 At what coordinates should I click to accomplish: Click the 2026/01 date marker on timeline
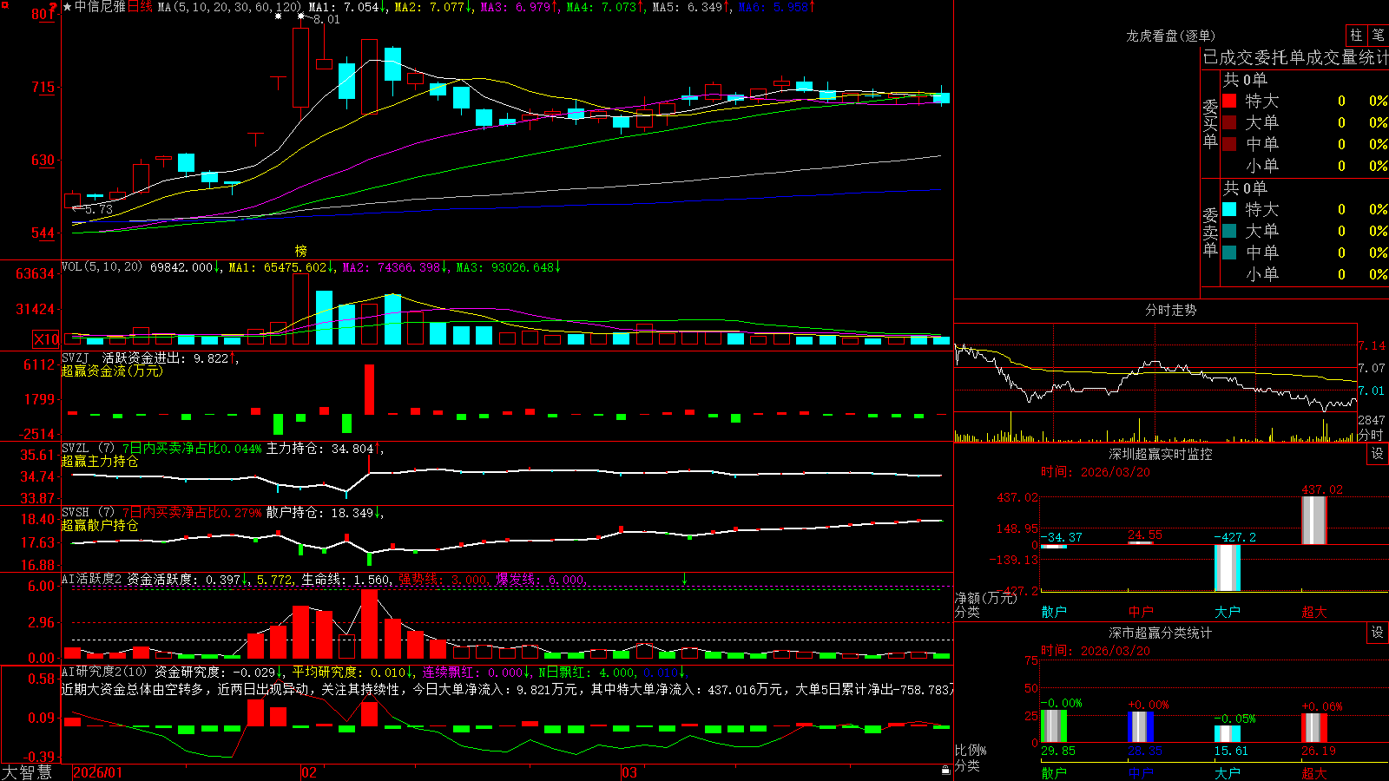pyautogui.click(x=97, y=772)
